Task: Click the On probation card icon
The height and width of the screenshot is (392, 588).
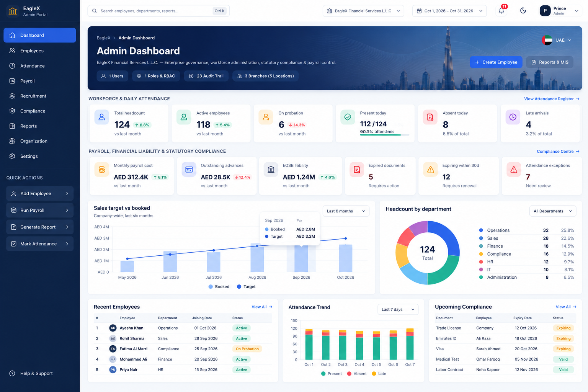Action: click(266, 117)
